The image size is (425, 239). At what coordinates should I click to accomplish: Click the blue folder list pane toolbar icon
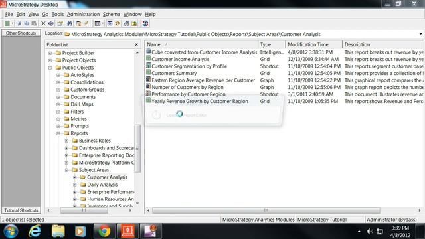tap(110, 23)
